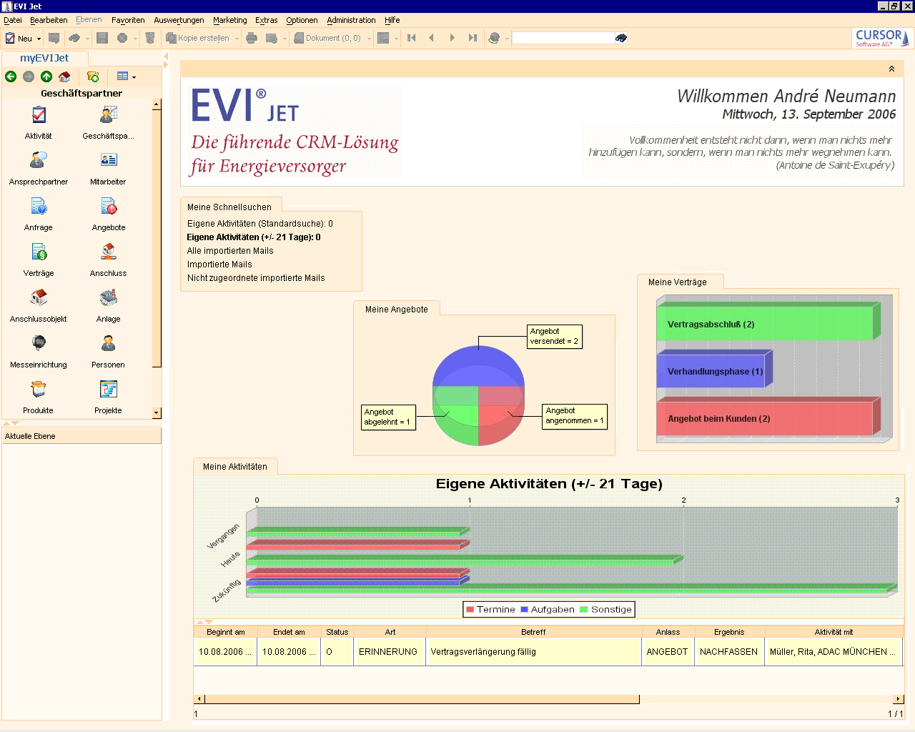915x732 pixels.
Task: Click the green back arrow in sidebar
Action: pos(11,76)
